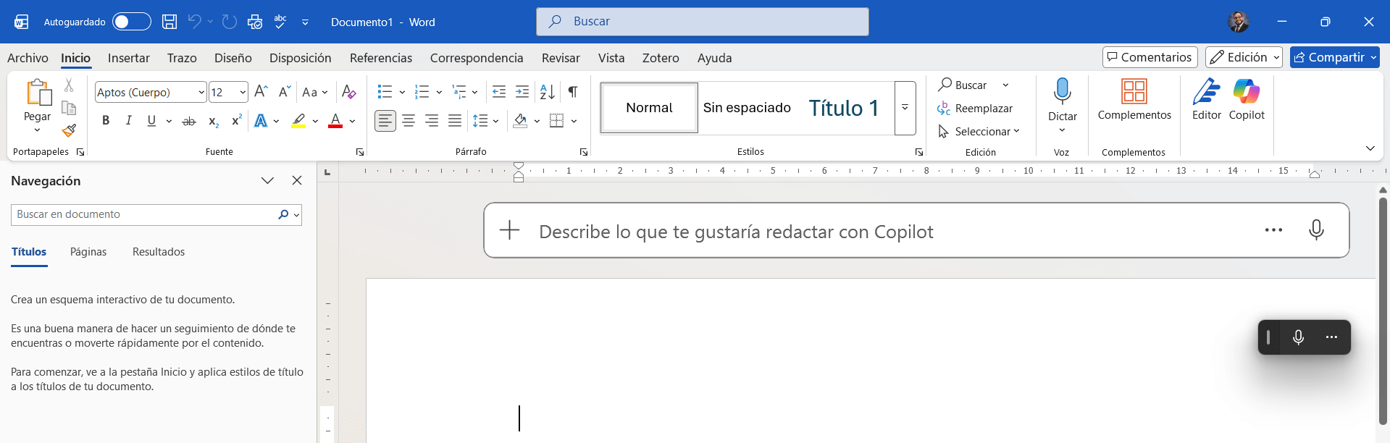Apply subscript formatting

[x=213, y=121]
